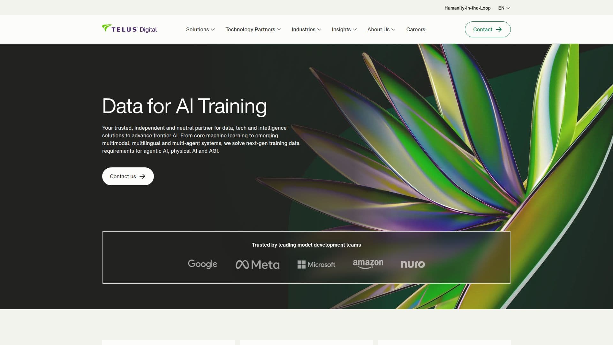The width and height of the screenshot is (613, 345).
Task: Expand the Technology Partners menu
Action: click(253, 29)
